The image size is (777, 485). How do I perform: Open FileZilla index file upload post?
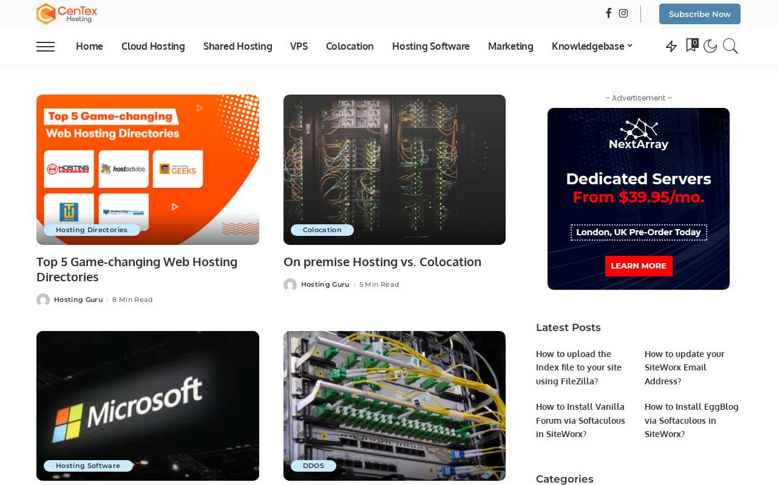tap(579, 367)
